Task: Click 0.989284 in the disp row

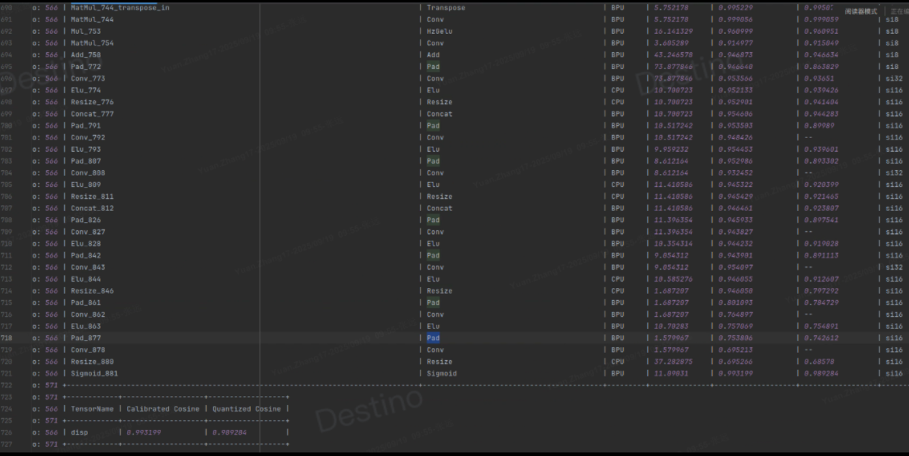Action: tap(229, 433)
